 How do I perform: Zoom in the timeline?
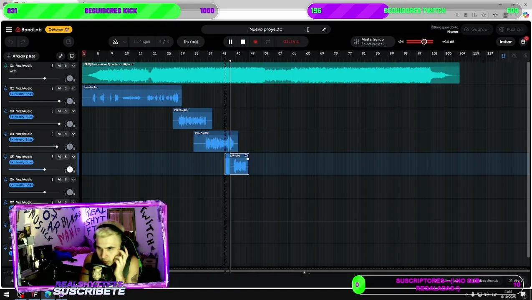coord(525,56)
